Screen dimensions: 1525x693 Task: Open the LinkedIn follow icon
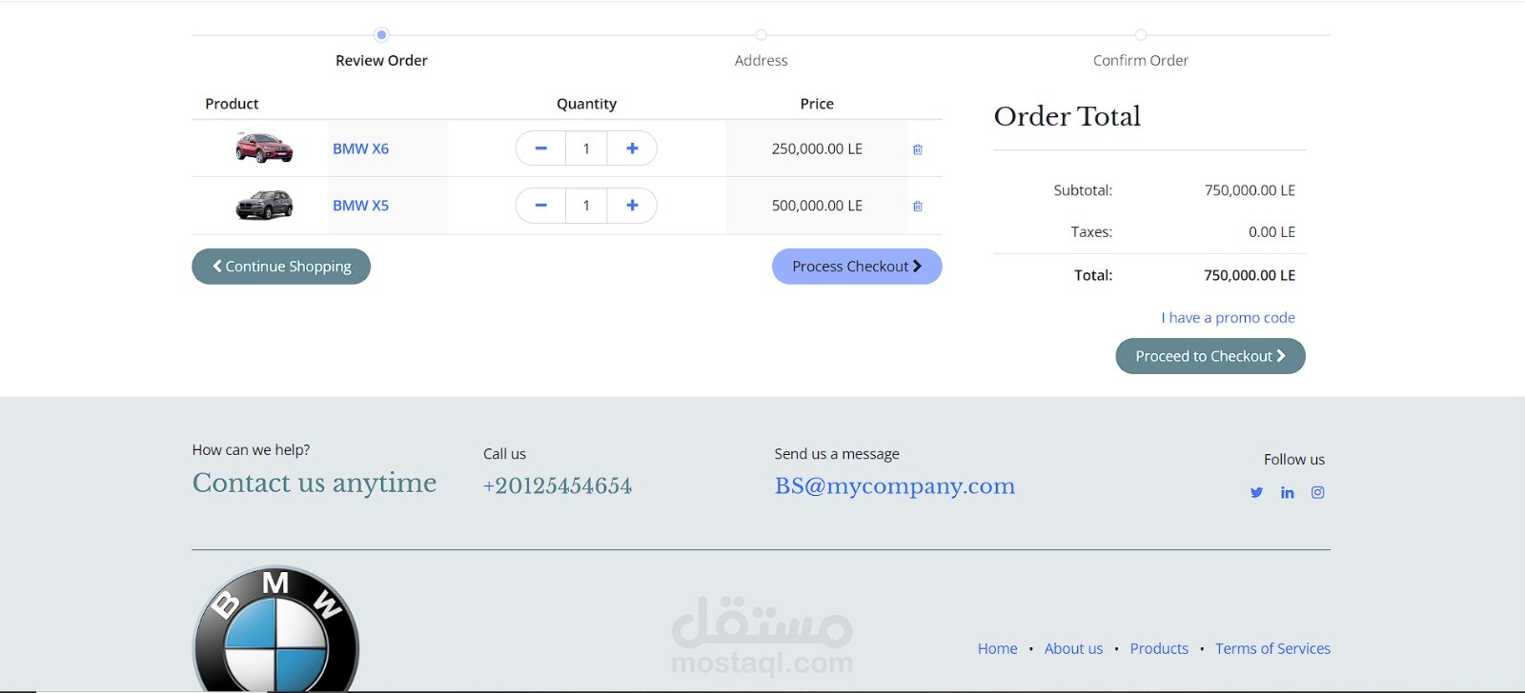coord(1288,492)
